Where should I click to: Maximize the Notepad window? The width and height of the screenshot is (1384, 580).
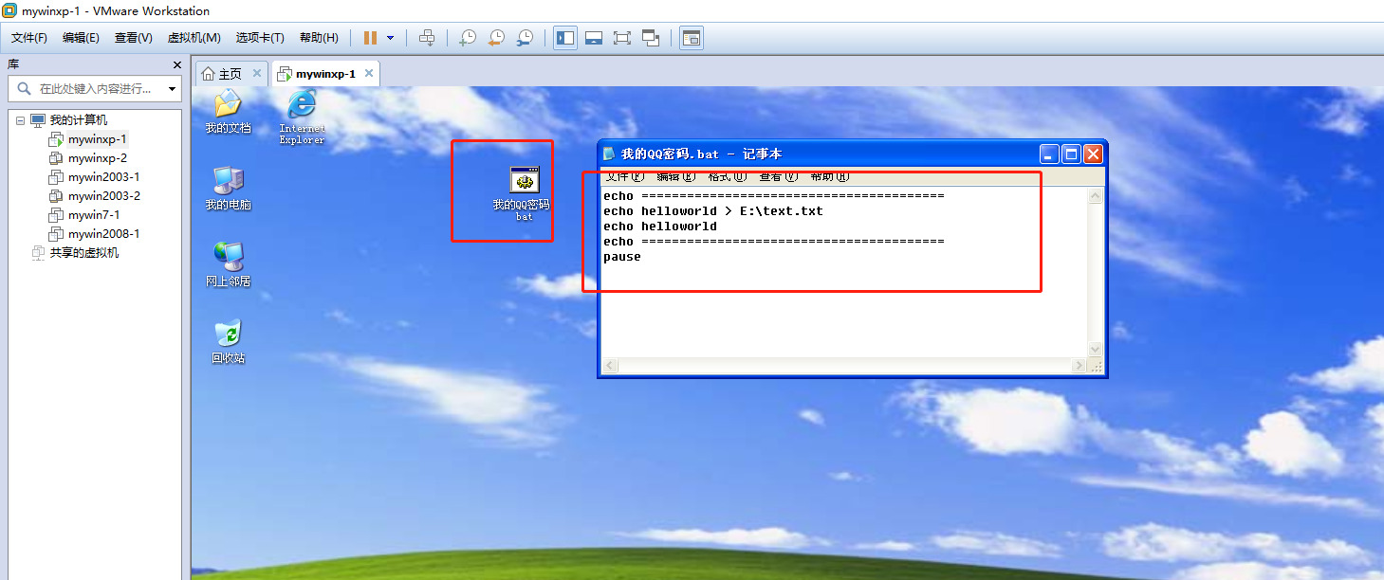coord(1071,154)
